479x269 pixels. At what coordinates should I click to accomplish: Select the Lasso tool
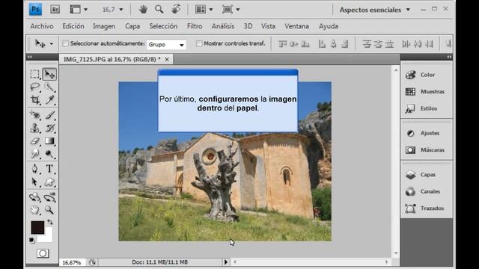point(35,87)
